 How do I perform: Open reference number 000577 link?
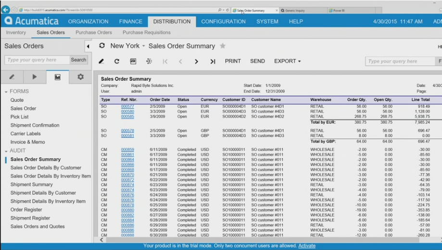(127, 107)
